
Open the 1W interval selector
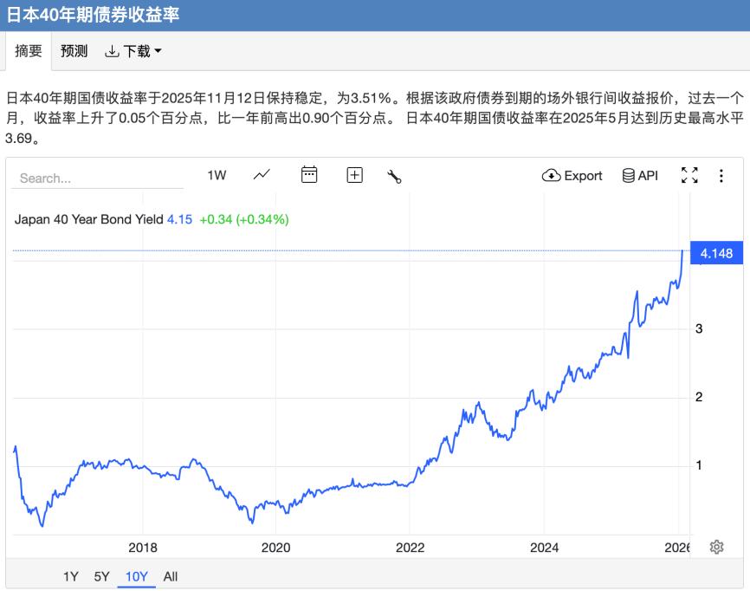click(x=217, y=175)
